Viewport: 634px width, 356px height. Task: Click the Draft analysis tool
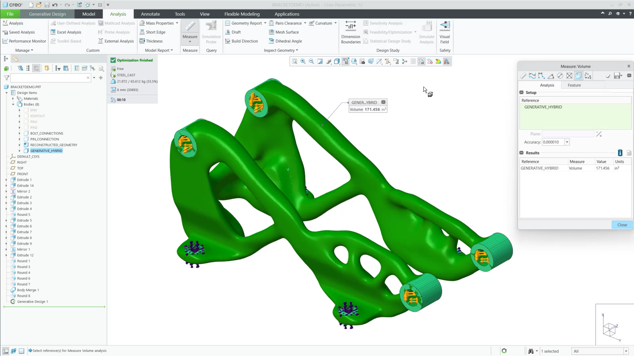point(233,32)
